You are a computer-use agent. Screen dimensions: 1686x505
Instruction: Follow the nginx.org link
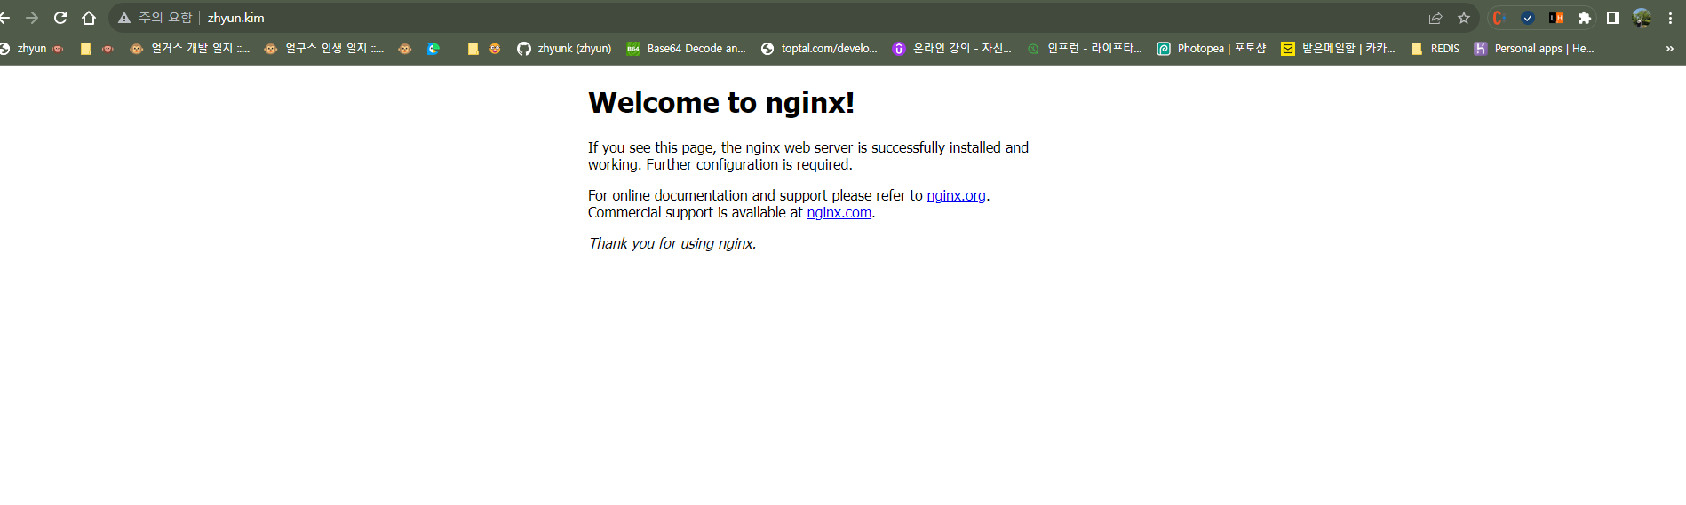[x=956, y=196]
